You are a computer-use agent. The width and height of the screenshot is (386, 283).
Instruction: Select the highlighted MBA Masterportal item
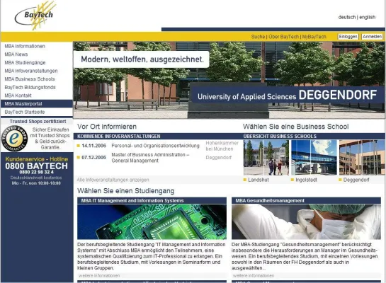pos(37,104)
